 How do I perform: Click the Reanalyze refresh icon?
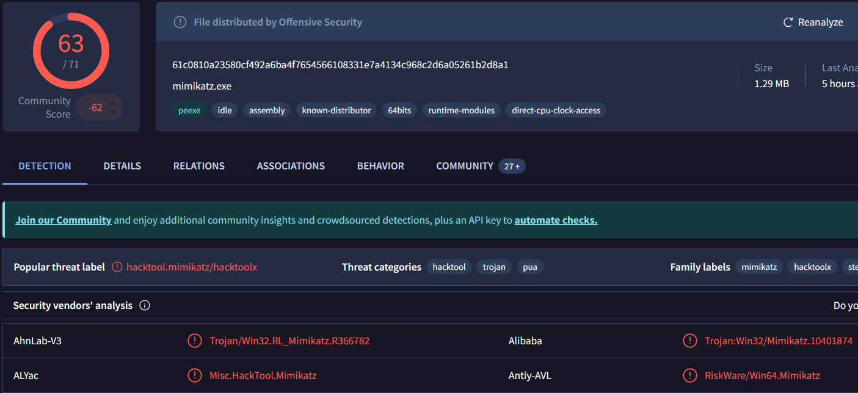788,22
